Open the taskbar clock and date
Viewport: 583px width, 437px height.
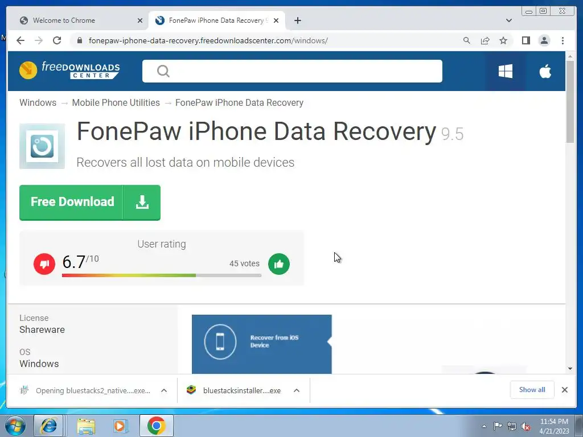554,426
